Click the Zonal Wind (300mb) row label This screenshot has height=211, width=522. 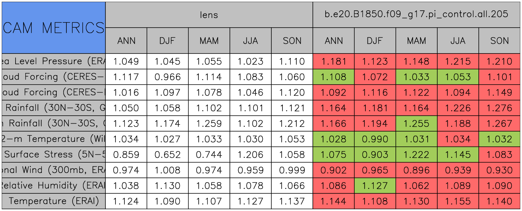click(54, 170)
